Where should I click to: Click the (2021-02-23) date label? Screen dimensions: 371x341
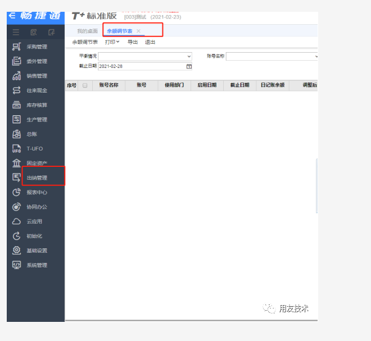click(x=166, y=17)
